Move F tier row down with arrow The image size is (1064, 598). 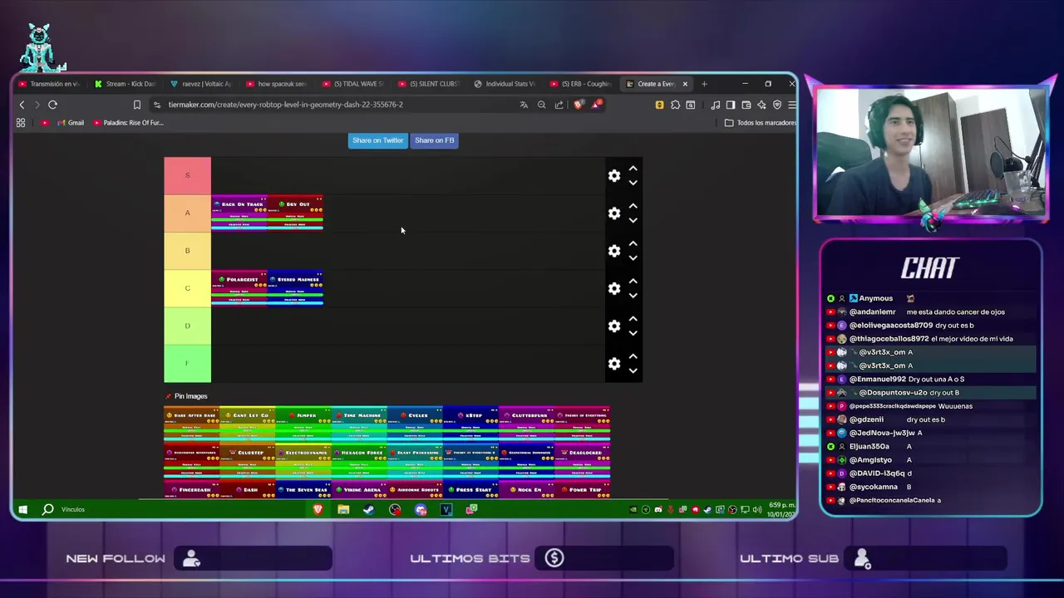(633, 370)
